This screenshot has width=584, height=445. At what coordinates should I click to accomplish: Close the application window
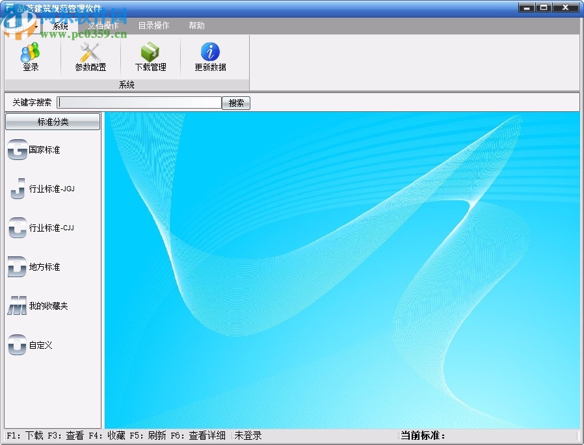pos(565,7)
